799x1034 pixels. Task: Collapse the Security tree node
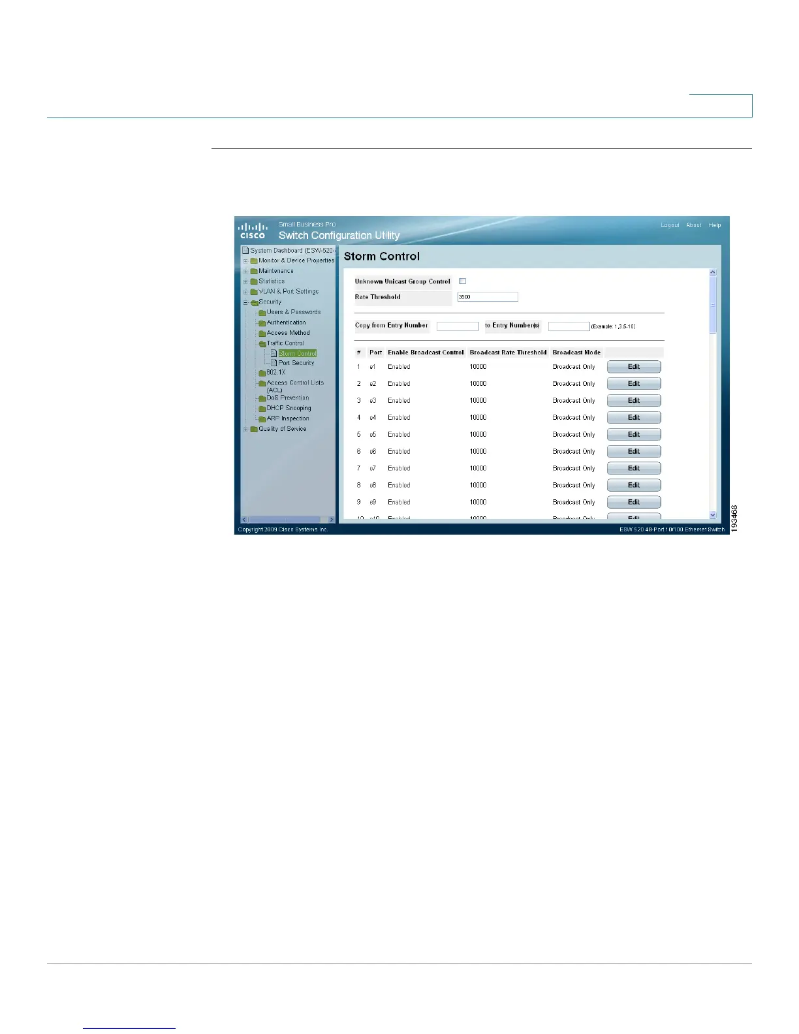(246, 302)
